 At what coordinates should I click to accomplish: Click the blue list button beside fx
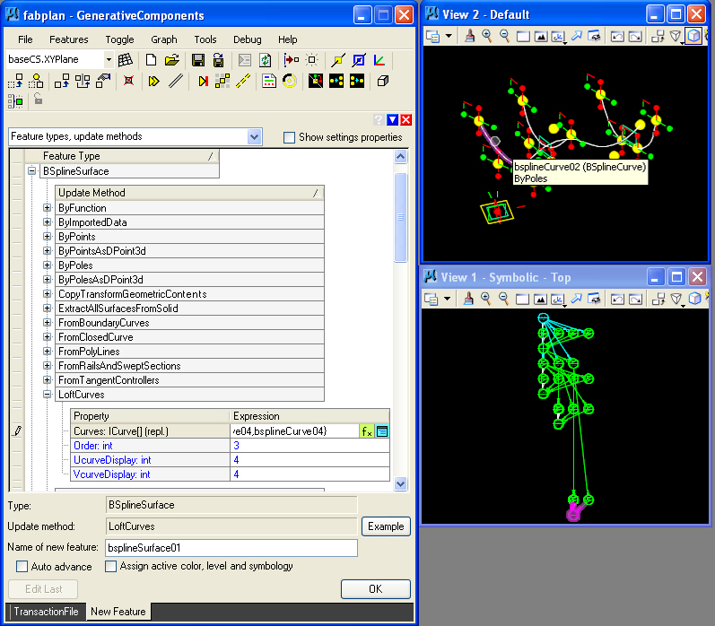pos(382,431)
